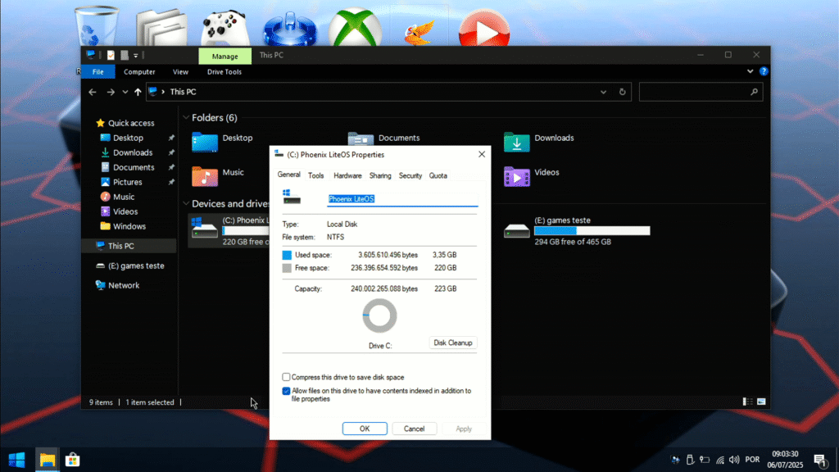Click the New folder quick access toolbar icon
839x472 pixels.
coord(125,55)
